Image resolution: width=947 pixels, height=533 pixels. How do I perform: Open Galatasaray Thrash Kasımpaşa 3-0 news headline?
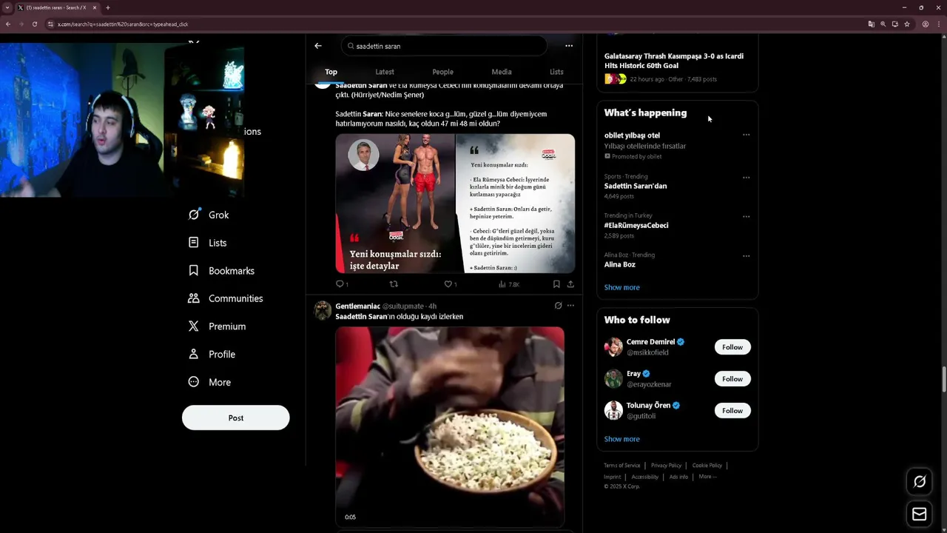pos(674,61)
